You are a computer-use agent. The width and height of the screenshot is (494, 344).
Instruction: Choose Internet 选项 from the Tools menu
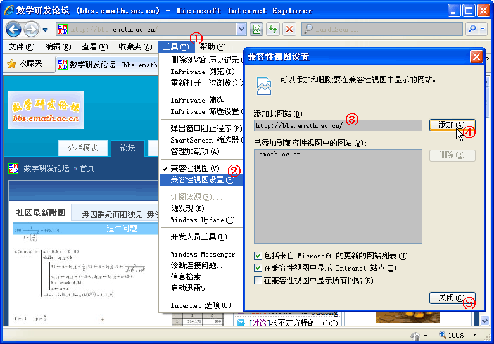pos(200,305)
